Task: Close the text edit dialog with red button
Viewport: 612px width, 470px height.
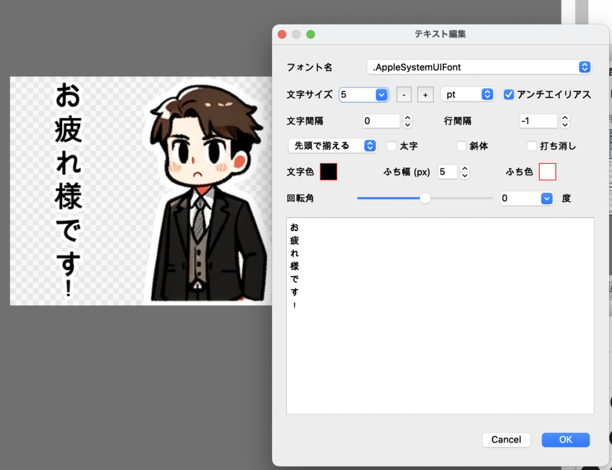Action: (282, 34)
